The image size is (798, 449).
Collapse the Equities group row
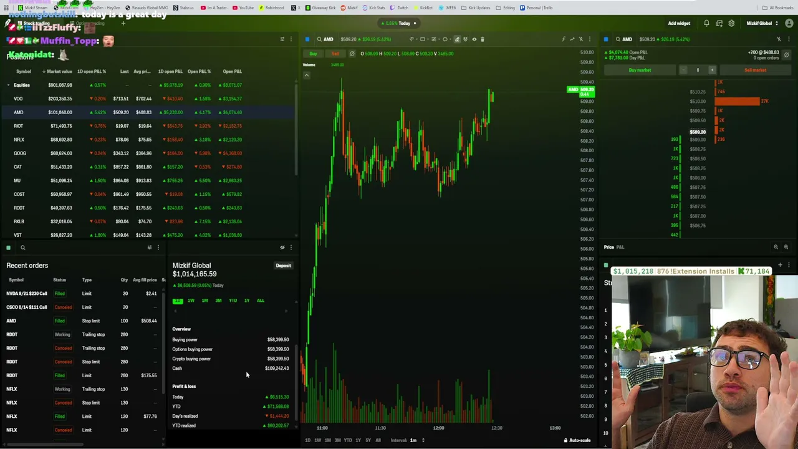9,85
